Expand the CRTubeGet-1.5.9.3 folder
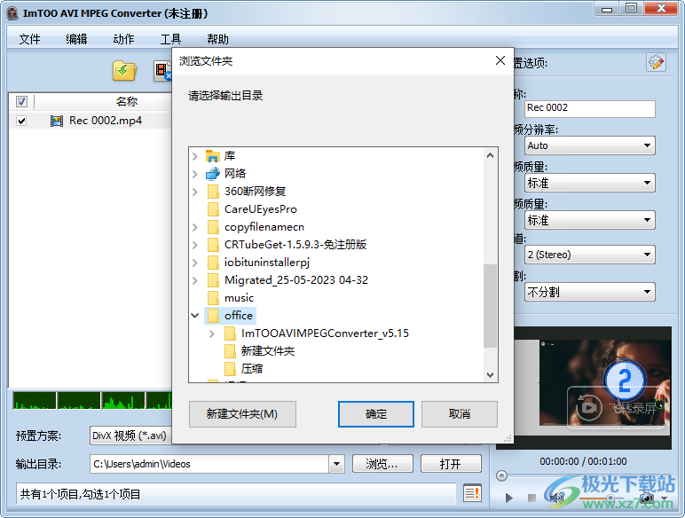 coord(195,245)
